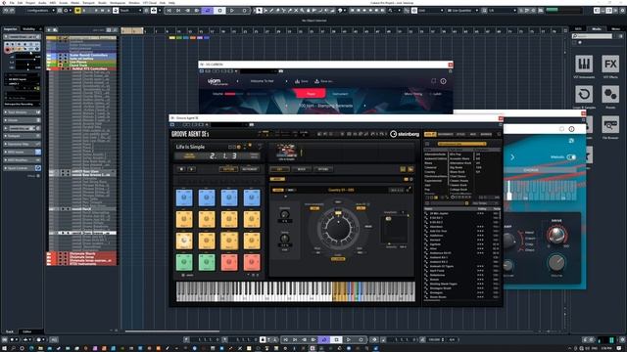
Task: Open Grid snap type dropdown
Action: tap(430, 11)
